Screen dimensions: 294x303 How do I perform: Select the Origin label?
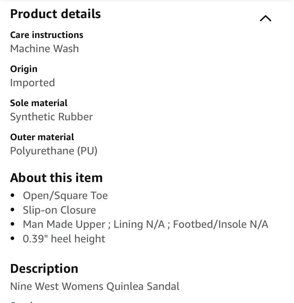coord(24,70)
